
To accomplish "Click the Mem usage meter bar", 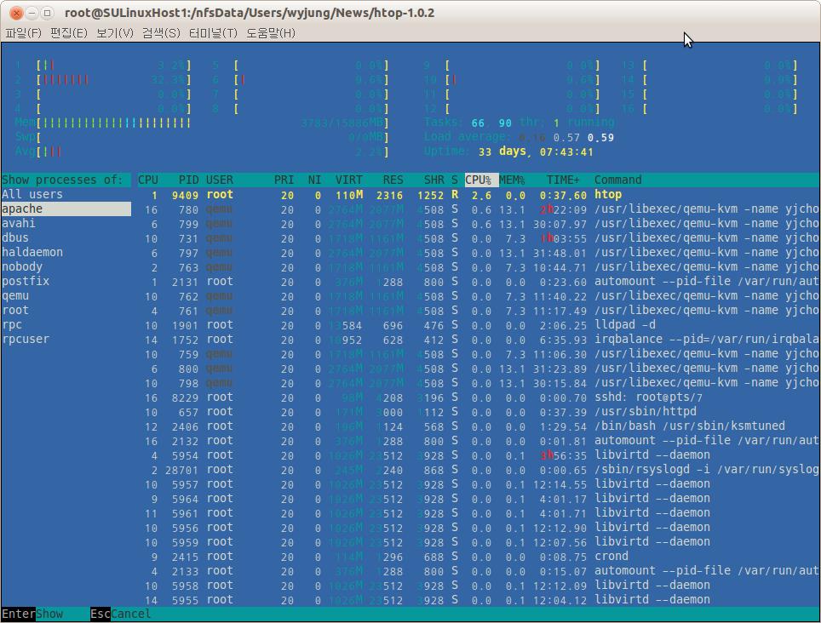I will click(202, 123).
